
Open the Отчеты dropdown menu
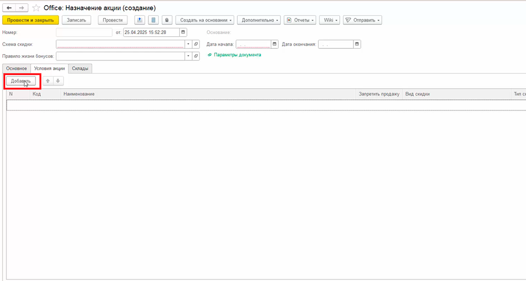[x=300, y=20]
